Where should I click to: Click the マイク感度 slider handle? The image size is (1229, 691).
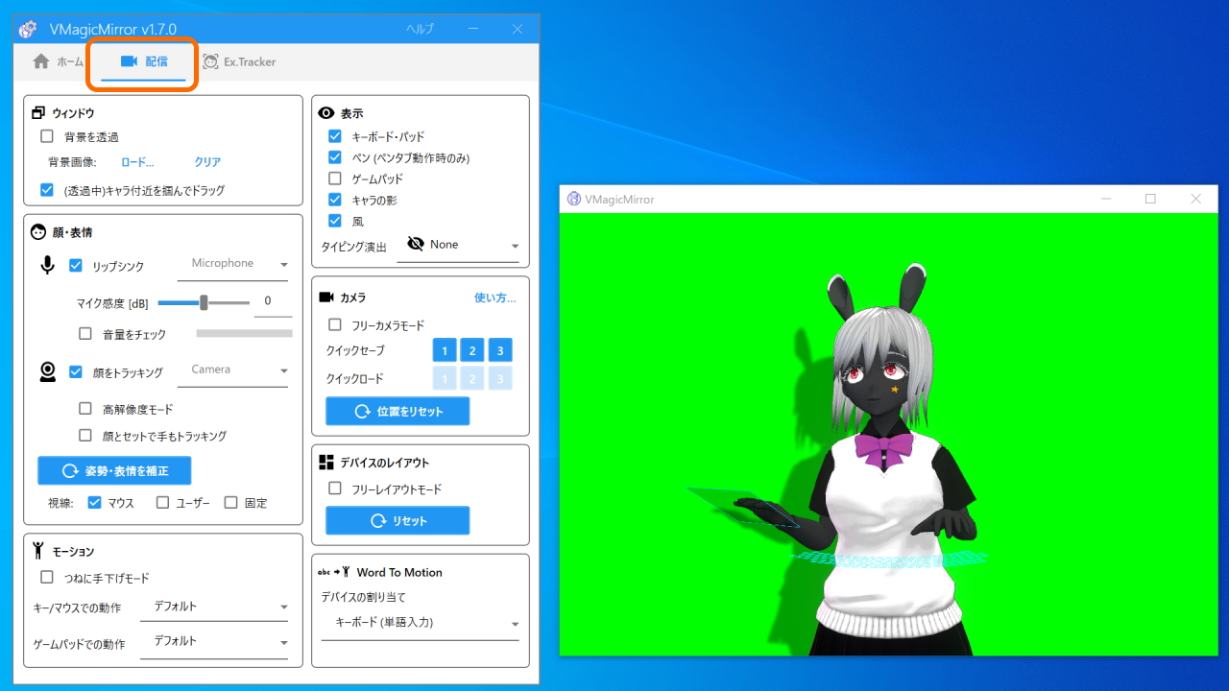tap(204, 302)
